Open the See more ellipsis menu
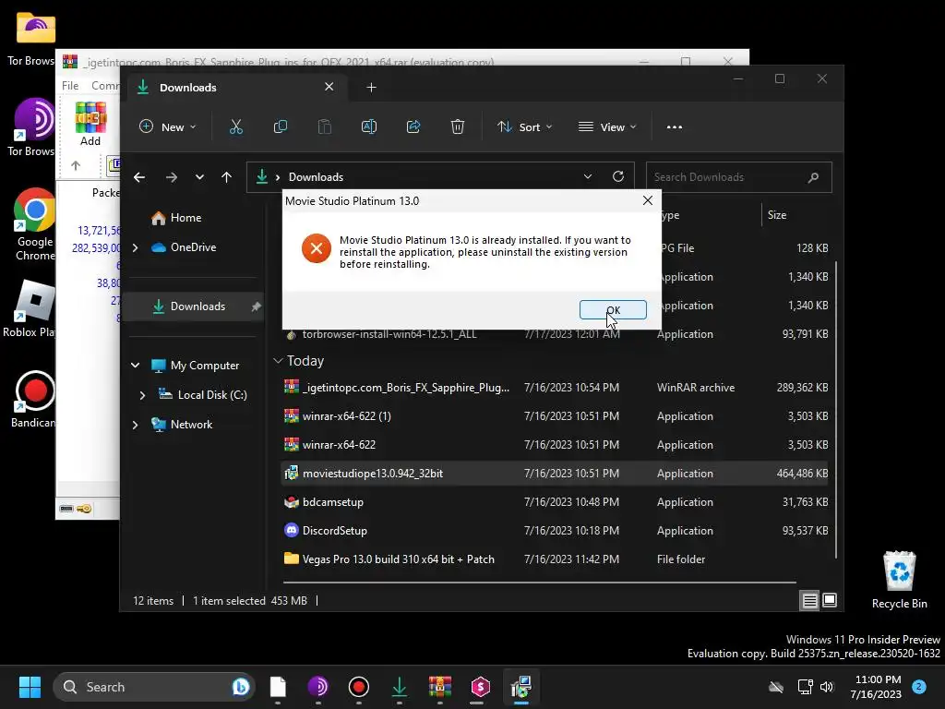945x709 pixels. tap(675, 126)
